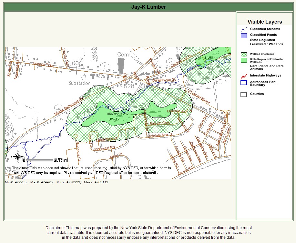This screenshot has height=243, width=296.
Task: Click the Seneca Tpke road label
Action: coord(44,64)
